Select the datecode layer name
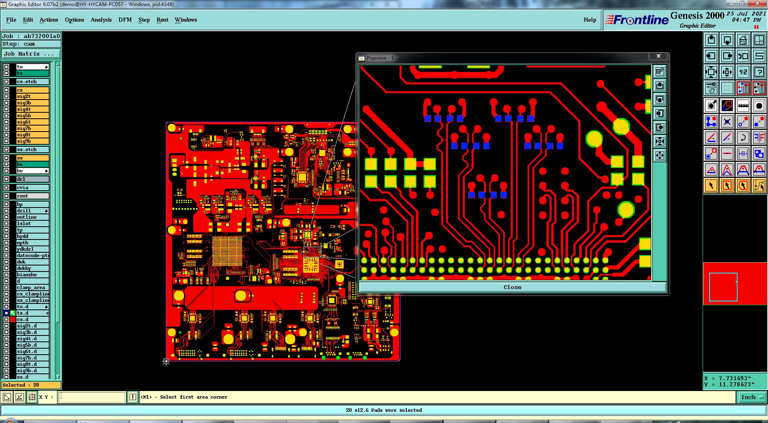 pos(32,255)
